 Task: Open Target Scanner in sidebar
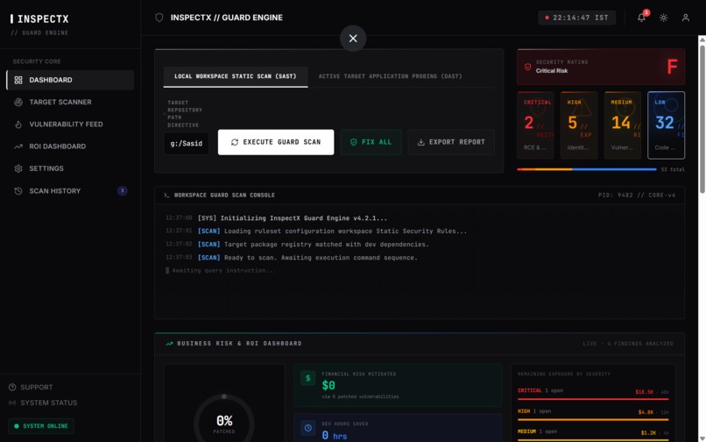pyautogui.click(x=70, y=102)
